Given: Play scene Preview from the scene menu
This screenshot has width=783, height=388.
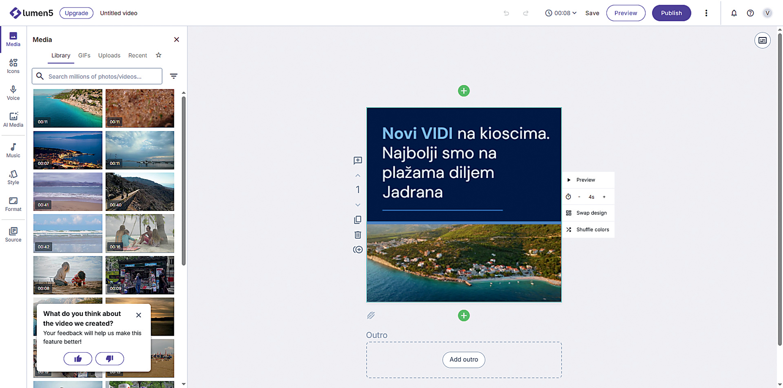Looking at the screenshot, I should click(x=588, y=180).
